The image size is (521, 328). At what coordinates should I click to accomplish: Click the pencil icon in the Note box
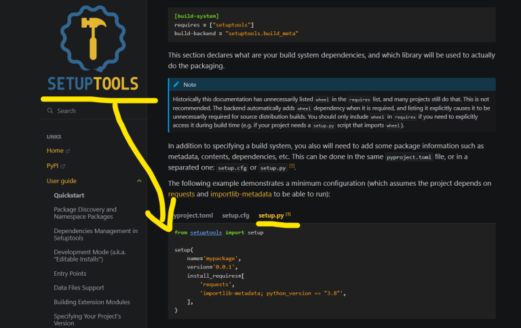pyautogui.click(x=176, y=85)
